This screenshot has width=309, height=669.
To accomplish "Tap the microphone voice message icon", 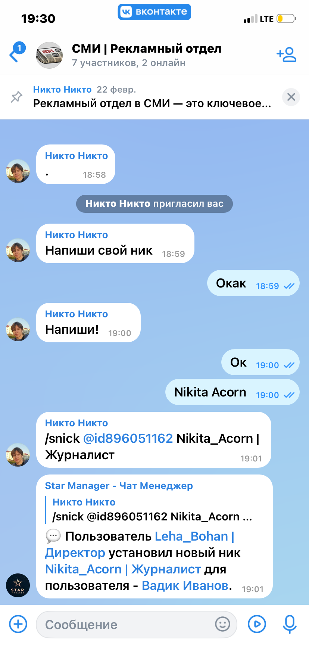I will [290, 624].
